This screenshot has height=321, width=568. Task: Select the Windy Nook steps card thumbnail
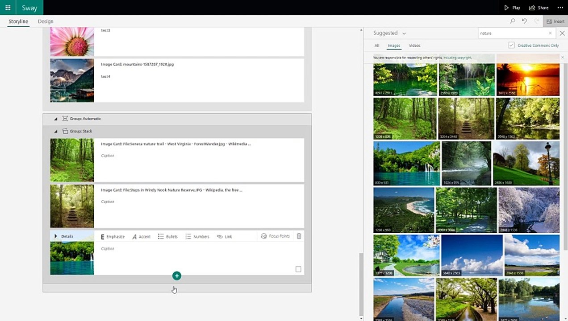[72, 206]
